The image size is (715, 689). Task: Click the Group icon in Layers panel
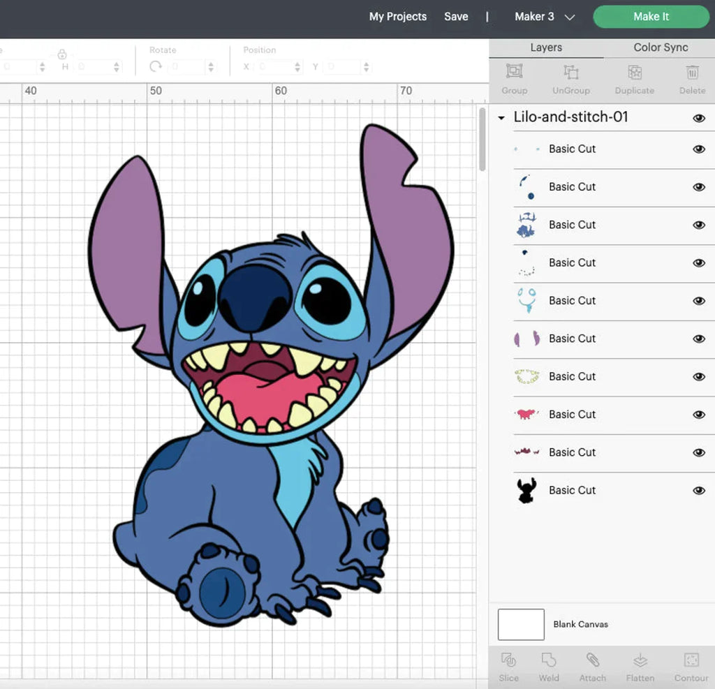(x=514, y=73)
